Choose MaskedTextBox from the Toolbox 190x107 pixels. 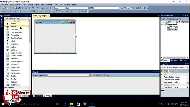[17, 53]
